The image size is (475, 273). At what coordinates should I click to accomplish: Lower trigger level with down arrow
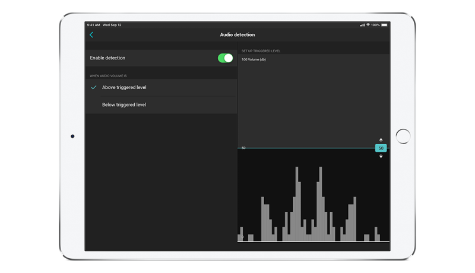tap(381, 157)
